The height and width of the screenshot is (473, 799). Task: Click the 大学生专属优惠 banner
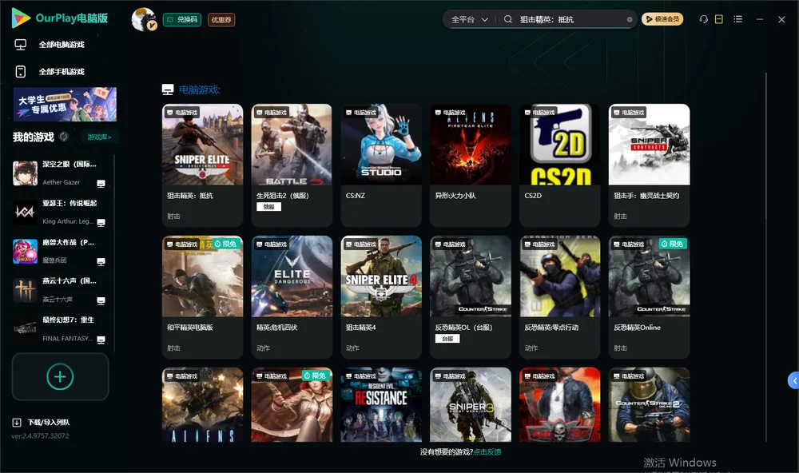click(66, 104)
